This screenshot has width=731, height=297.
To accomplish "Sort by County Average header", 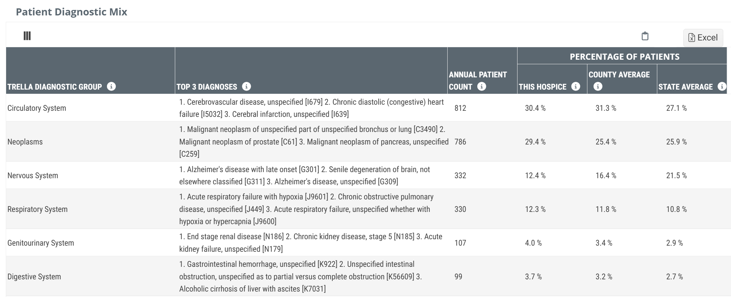I will (619, 75).
